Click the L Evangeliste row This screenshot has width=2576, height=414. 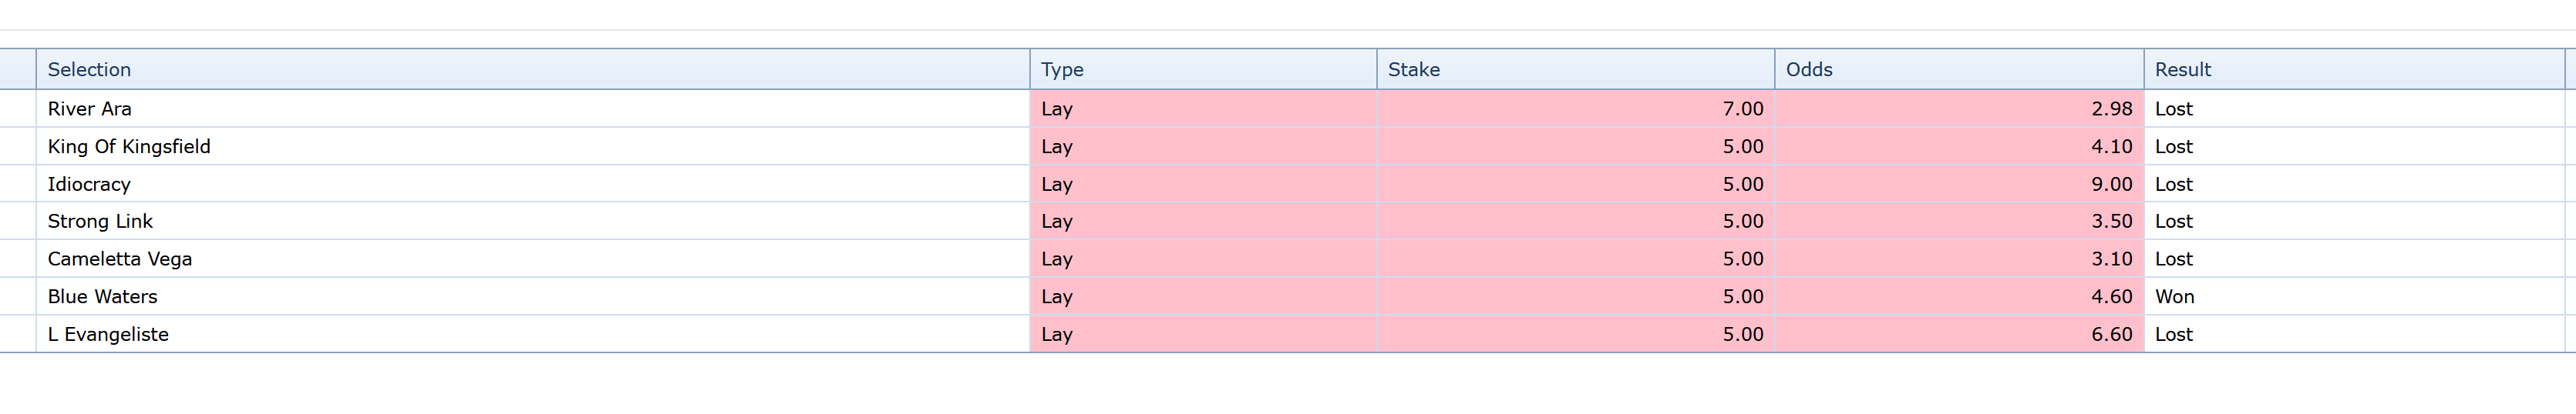(108, 336)
